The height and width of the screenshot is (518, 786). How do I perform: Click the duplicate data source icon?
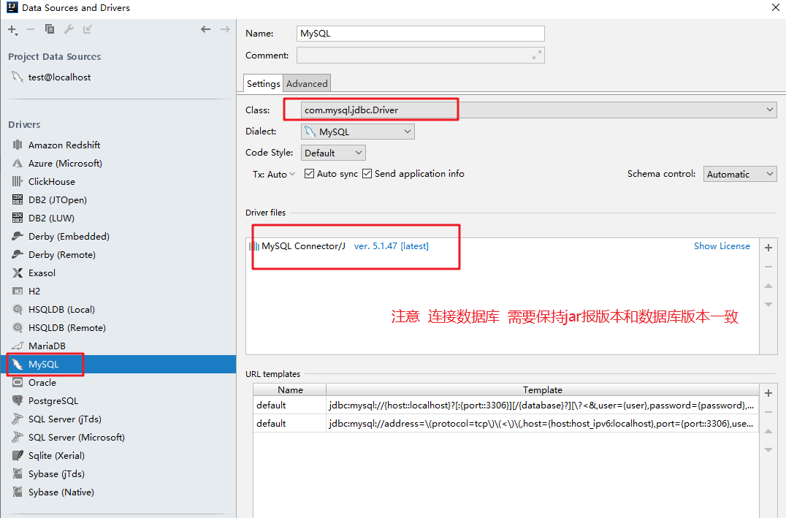pyautogui.click(x=50, y=29)
